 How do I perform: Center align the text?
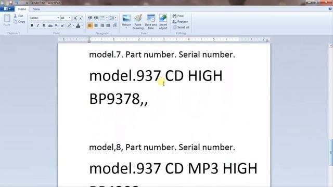click(x=96, y=25)
